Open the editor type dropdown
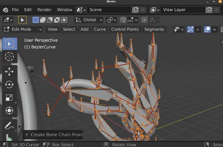The image size is (223, 147). 8,20
